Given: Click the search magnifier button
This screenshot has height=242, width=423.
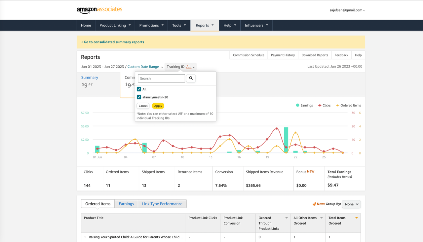Looking at the screenshot, I should point(191,78).
